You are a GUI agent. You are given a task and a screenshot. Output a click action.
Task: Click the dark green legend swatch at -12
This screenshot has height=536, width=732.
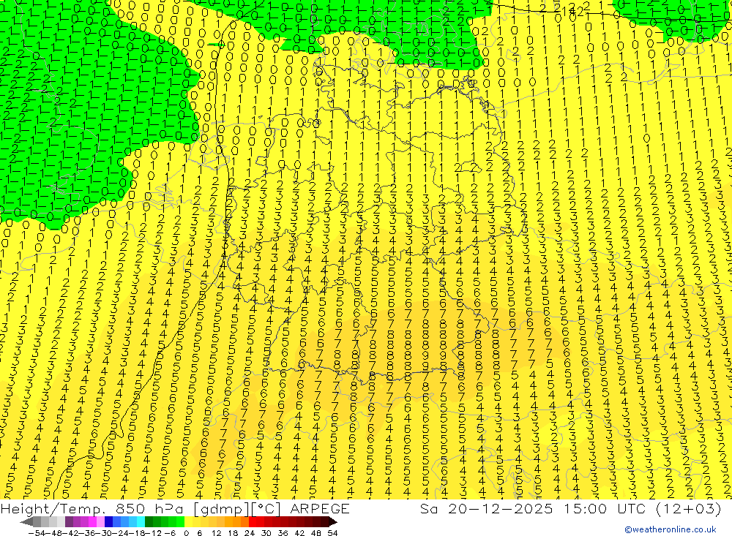tap(149, 521)
